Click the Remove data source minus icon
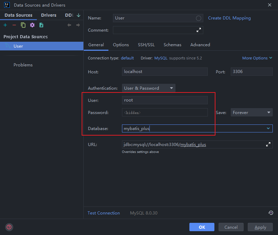The height and width of the screenshot is (235, 278). 14,25
